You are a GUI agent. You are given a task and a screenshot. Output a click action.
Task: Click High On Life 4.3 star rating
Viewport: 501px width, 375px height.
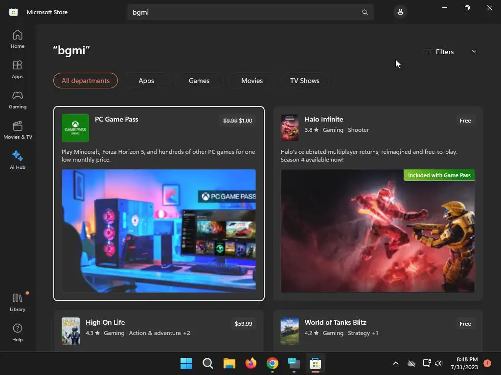click(x=92, y=333)
